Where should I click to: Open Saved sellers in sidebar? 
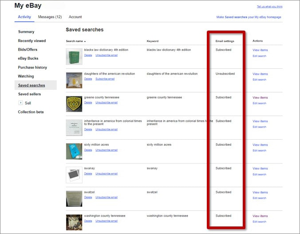click(29, 94)
